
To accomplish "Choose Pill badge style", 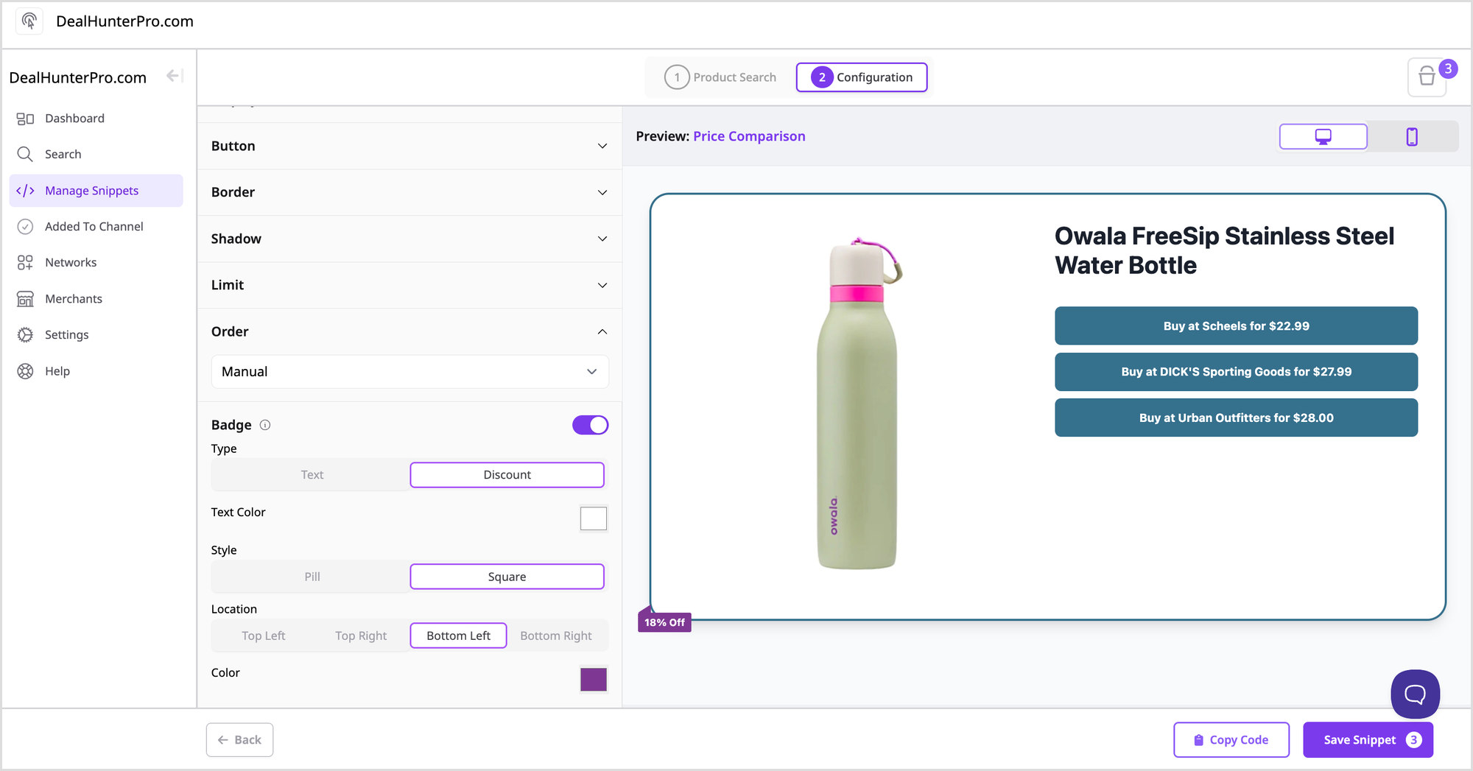I will point(312,577).
